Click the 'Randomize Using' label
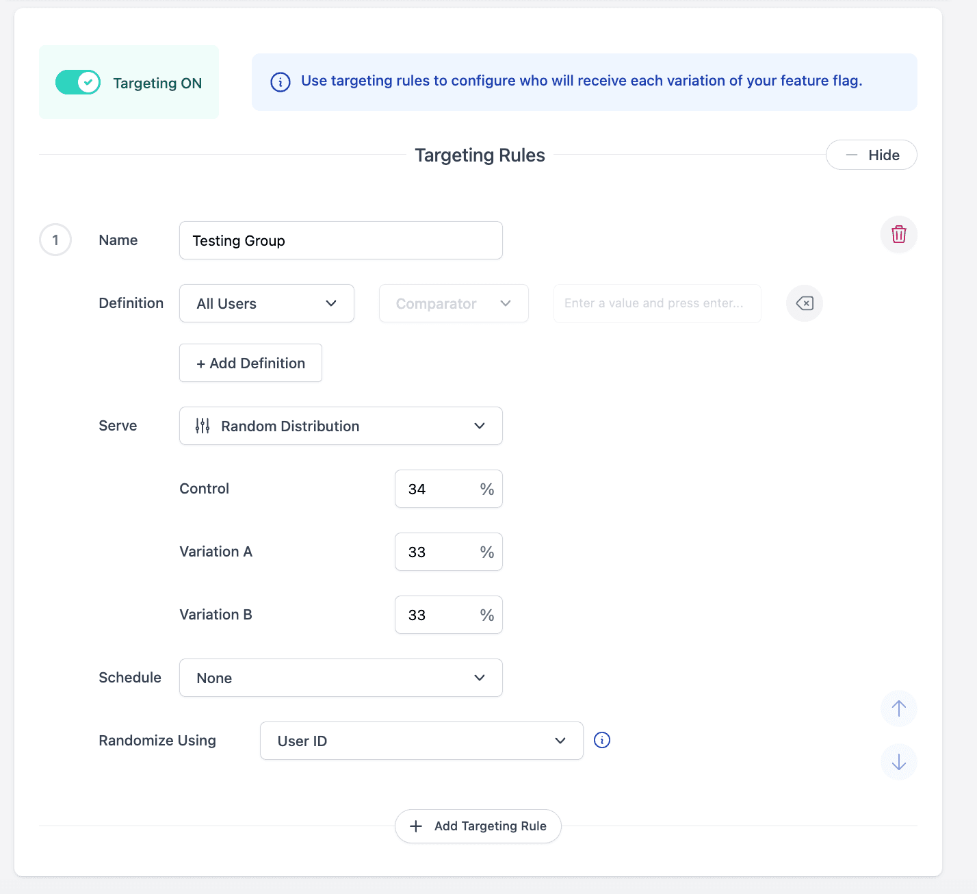977x894 pixels. point(157,741)
